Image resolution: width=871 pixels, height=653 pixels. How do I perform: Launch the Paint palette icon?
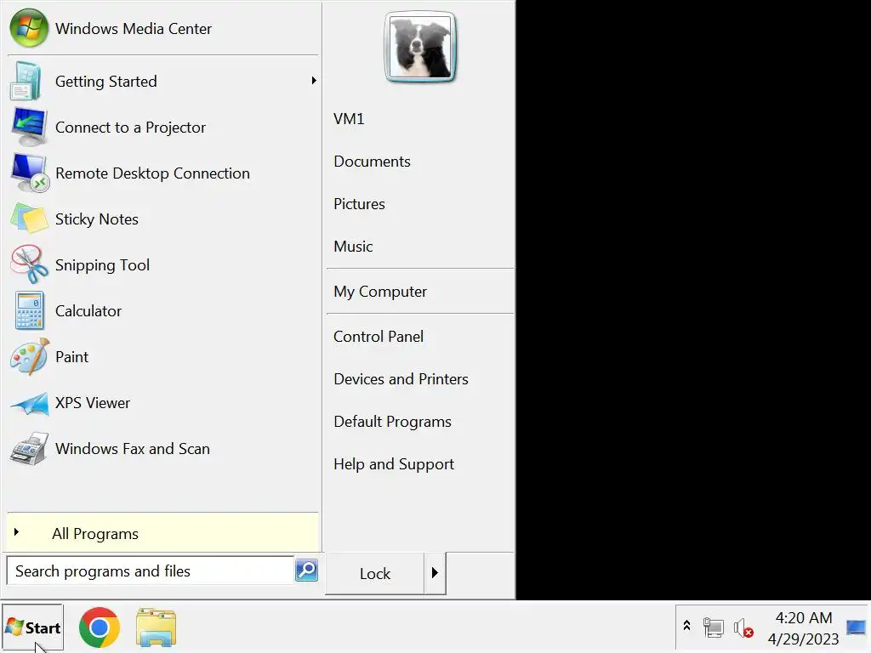(30, 357)
